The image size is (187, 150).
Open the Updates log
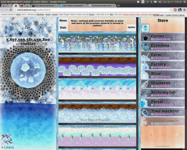(131, 27)
